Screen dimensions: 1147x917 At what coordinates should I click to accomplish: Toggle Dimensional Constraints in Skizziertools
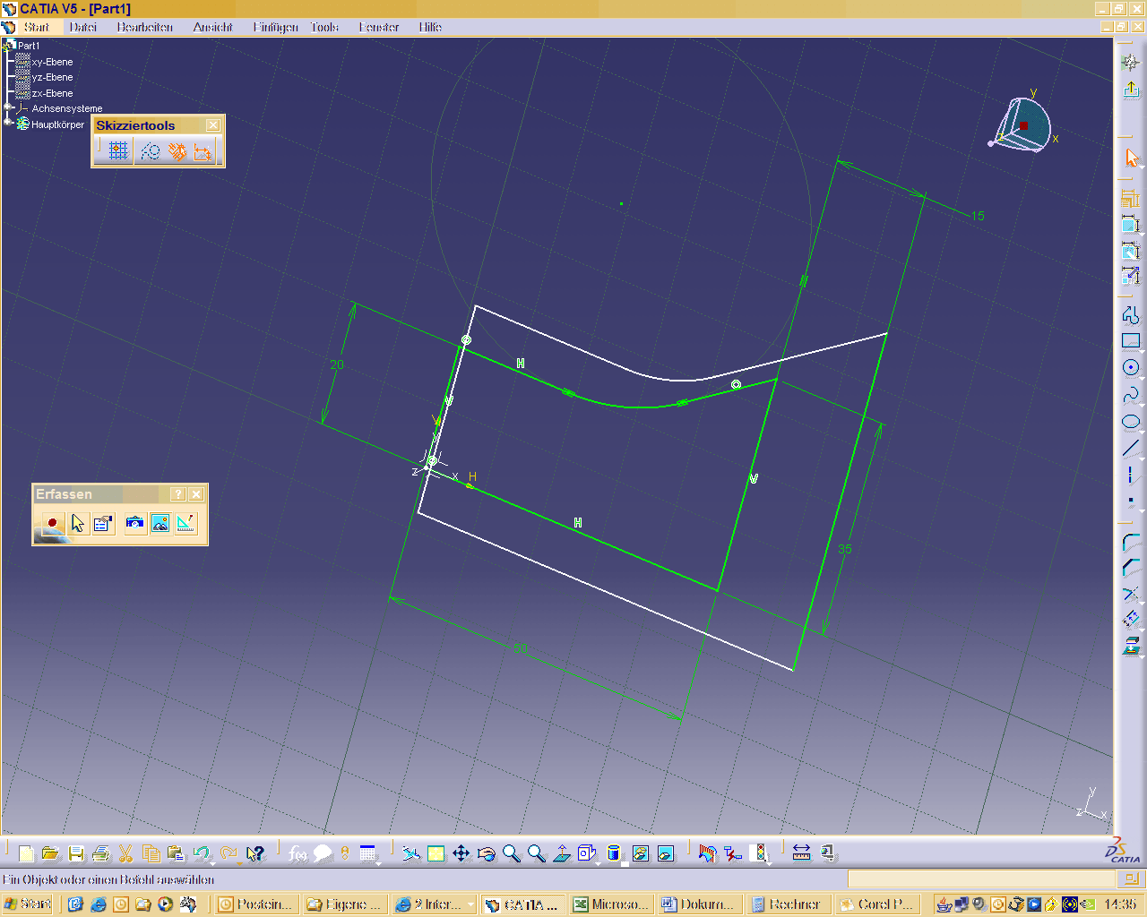pyautogui.click(x=203, y=151)
